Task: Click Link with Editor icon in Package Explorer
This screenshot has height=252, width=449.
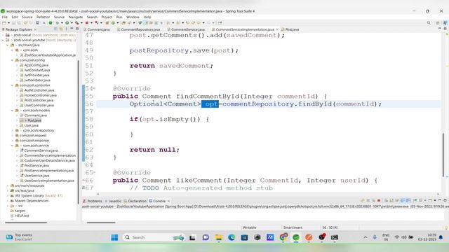Action: tap(61, 29)
